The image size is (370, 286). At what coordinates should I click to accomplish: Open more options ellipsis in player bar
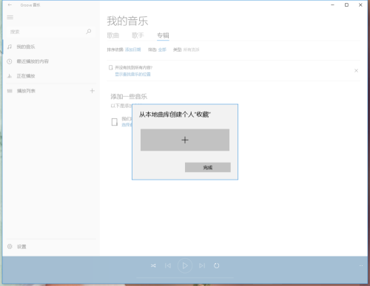pyautogui.click(x=361, y=265)
